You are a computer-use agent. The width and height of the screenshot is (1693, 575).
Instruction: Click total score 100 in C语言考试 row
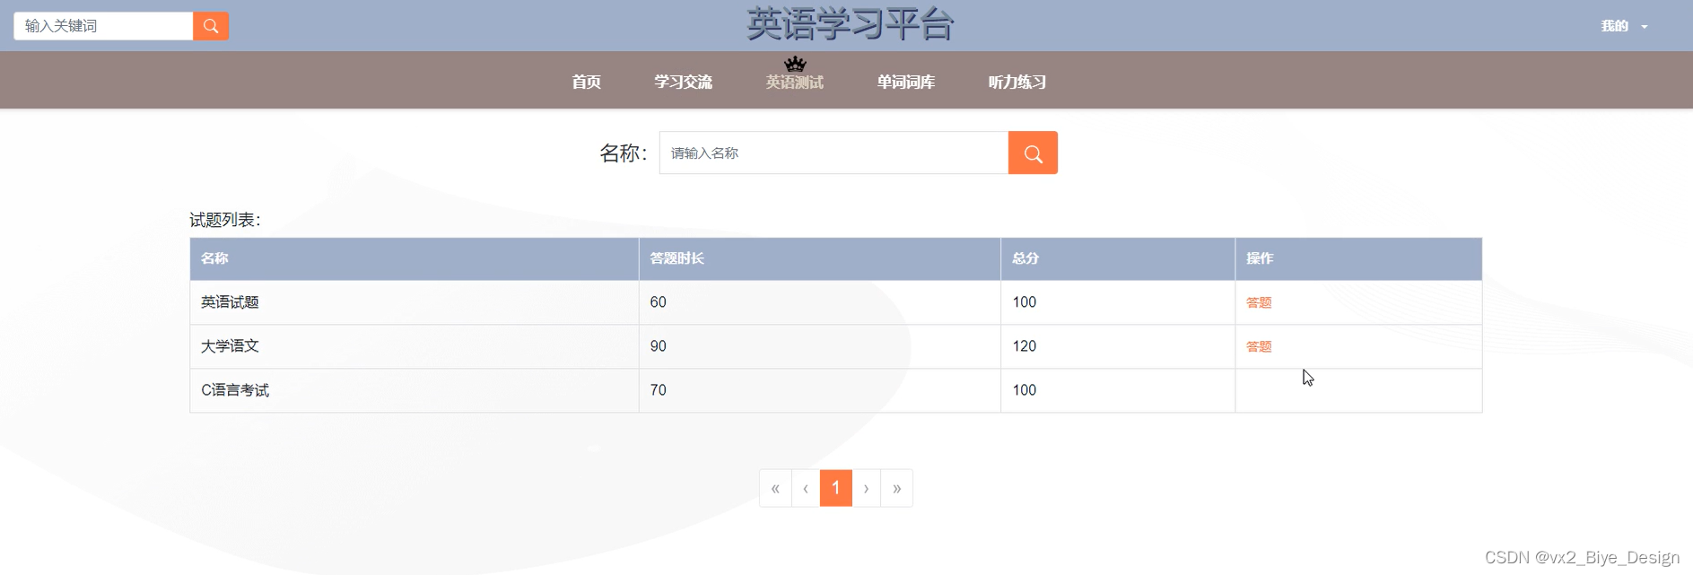(1025, 390)
